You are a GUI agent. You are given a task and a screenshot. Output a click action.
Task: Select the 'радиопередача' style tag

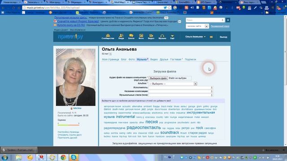click(x=114, y=128)
